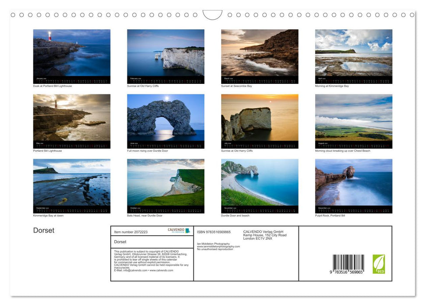
Task: Open the August Chesil Beach morning cloud photo
Action: click(x=354, y=120)
